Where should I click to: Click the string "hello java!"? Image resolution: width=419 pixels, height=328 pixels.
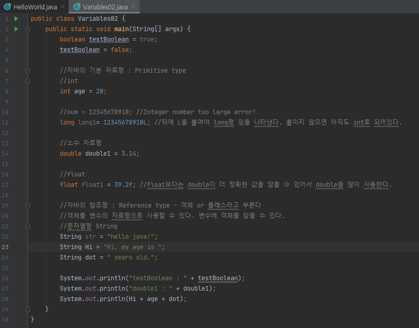click(131, 237)
